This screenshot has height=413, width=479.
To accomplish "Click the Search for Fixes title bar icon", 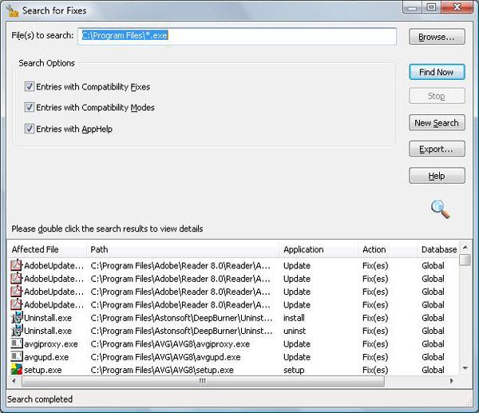I will (x=13, y=10).
